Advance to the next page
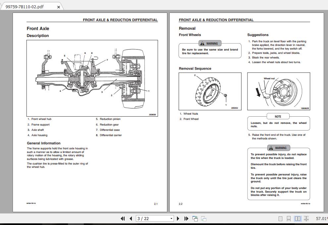The height and width of the screenshot is (225, 328). point(178,218)
